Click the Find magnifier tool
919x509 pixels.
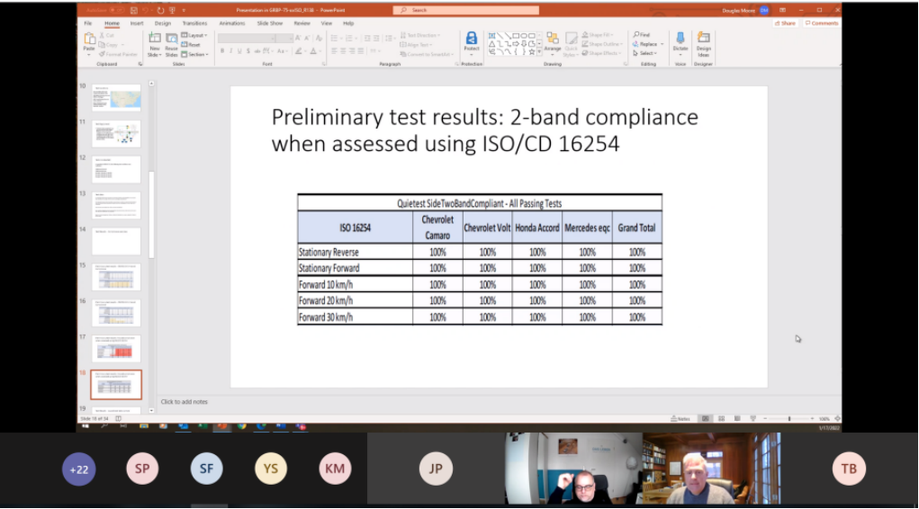pyautogui.click(x=643, y=34)
